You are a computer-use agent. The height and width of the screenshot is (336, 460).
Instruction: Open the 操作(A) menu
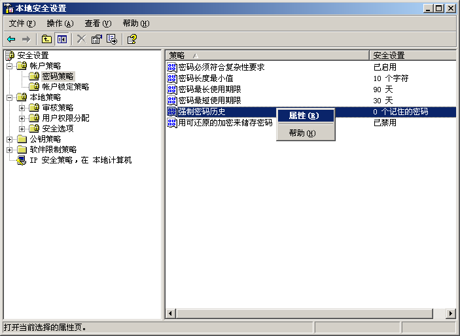click(x=60, y=23)
